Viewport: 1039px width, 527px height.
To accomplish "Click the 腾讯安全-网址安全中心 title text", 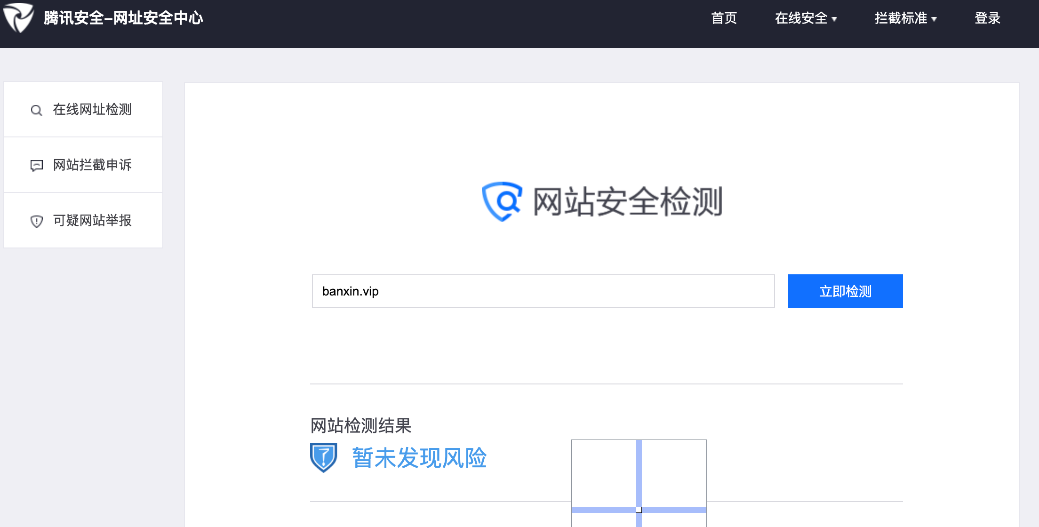I will pos(123,18).
